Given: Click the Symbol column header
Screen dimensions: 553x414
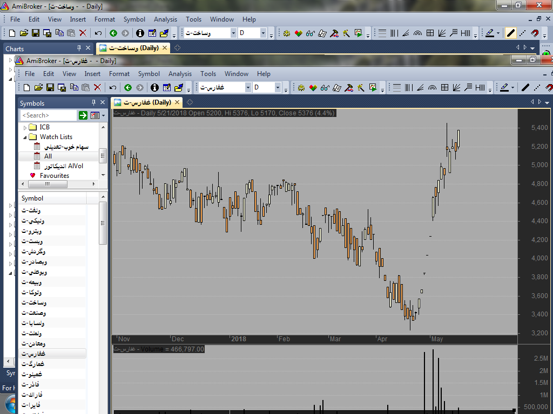Looking at the screenshot, I should click(x=52, y=198).
